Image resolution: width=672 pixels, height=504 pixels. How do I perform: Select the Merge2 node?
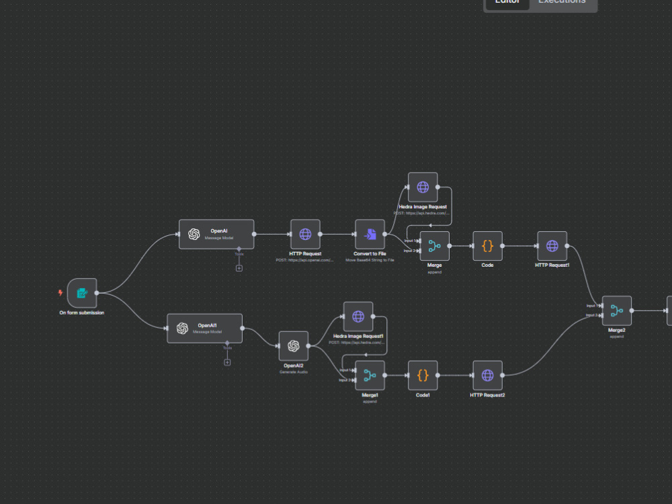pyautogui.click(x=617, y=310)
